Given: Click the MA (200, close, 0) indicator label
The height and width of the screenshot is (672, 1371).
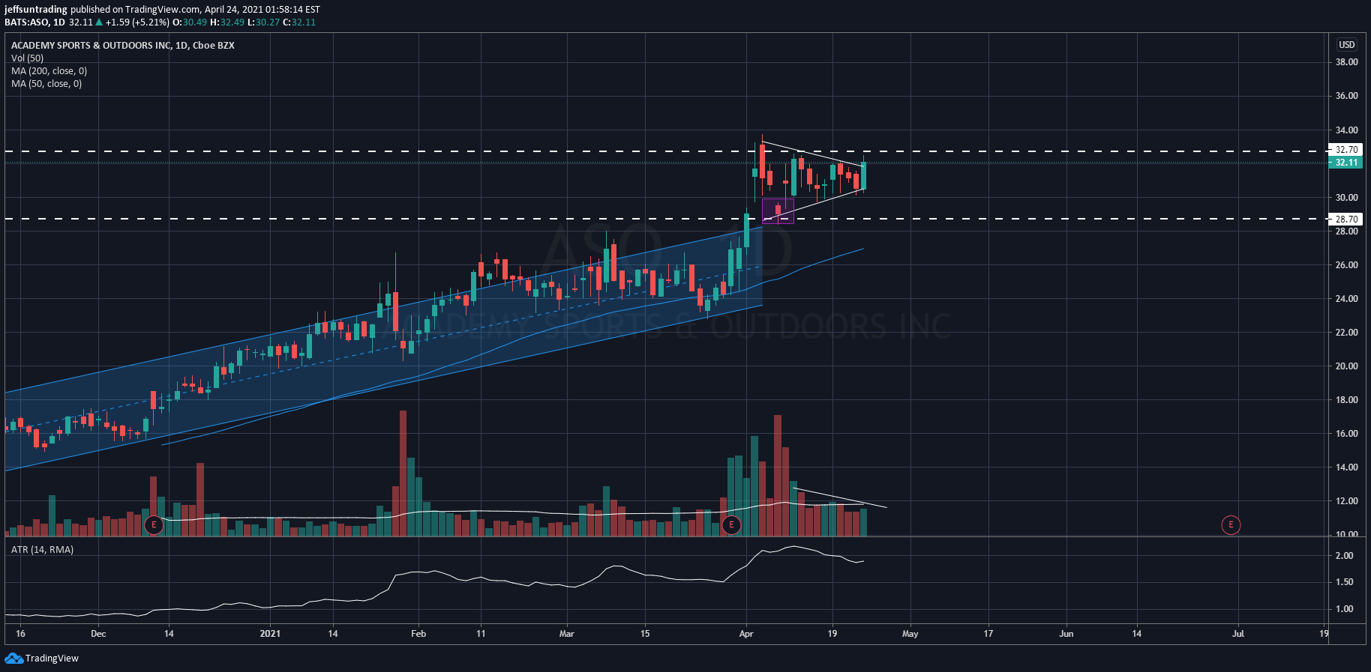Looking at the screenshot, I should [x=49, y=71].
